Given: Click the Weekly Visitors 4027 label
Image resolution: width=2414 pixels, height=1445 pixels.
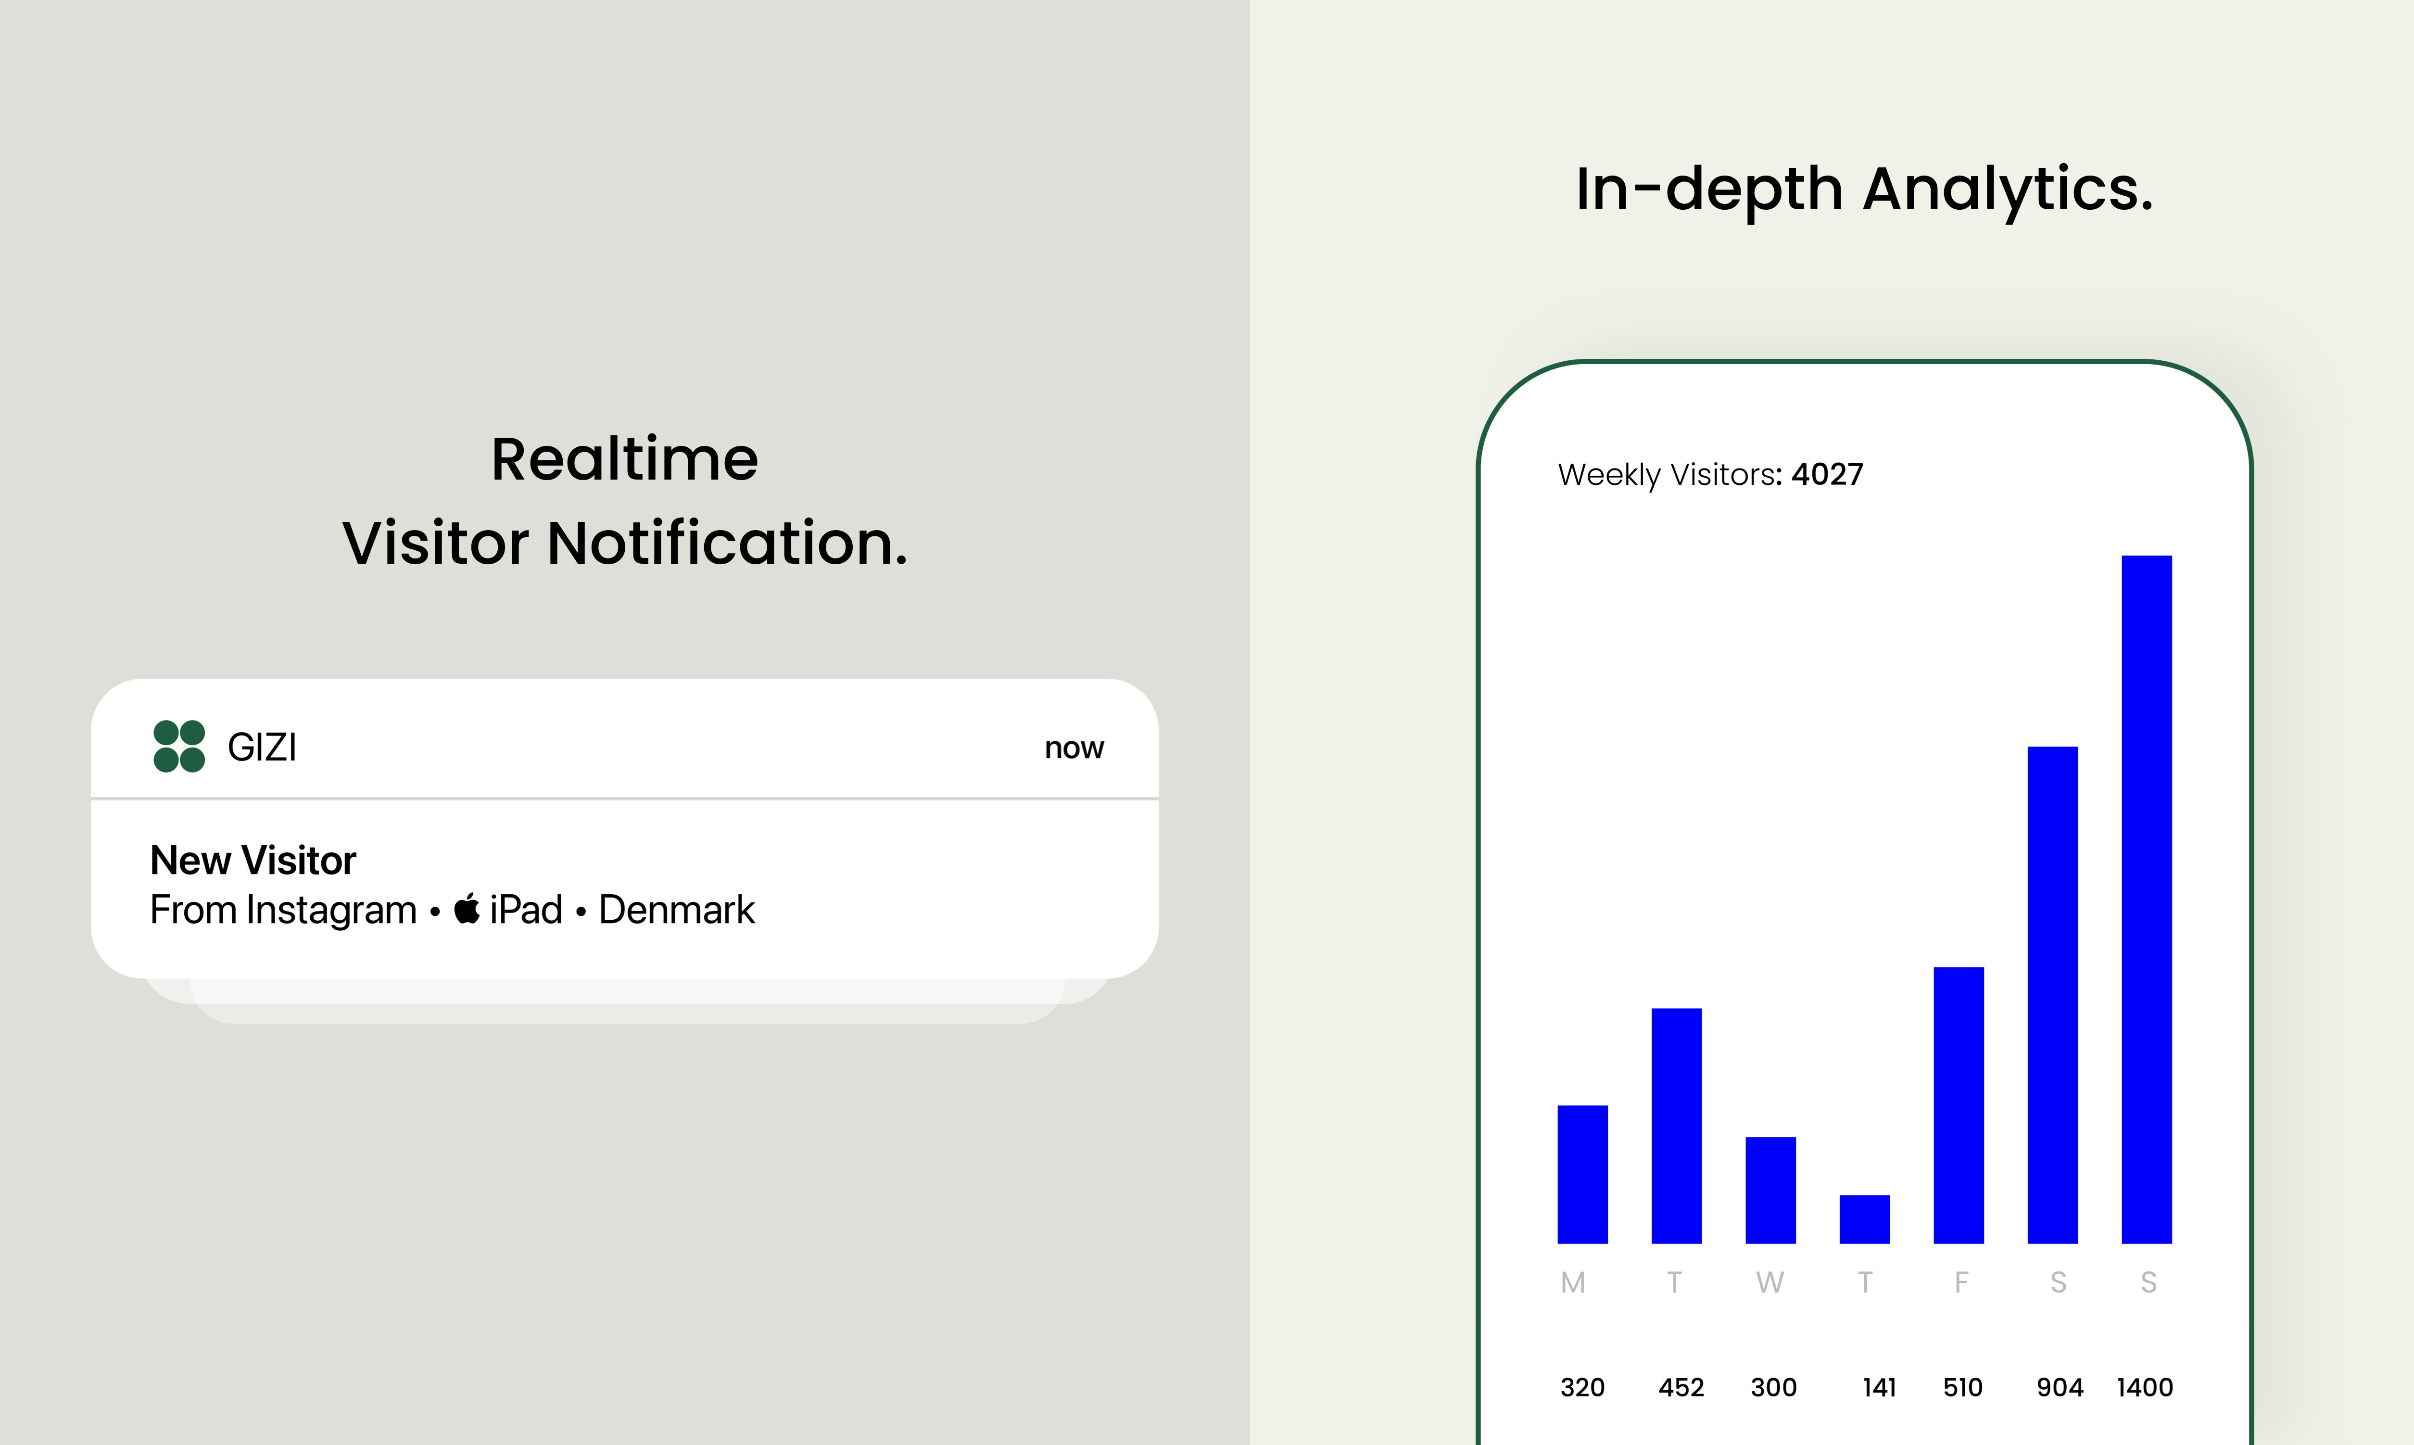Looking at the screenshot, I should [x=1709, y=474].
